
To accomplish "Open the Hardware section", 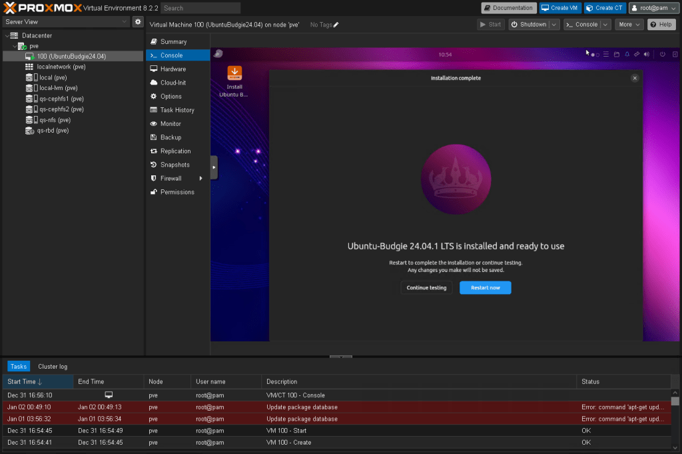I will pos(172,69).
